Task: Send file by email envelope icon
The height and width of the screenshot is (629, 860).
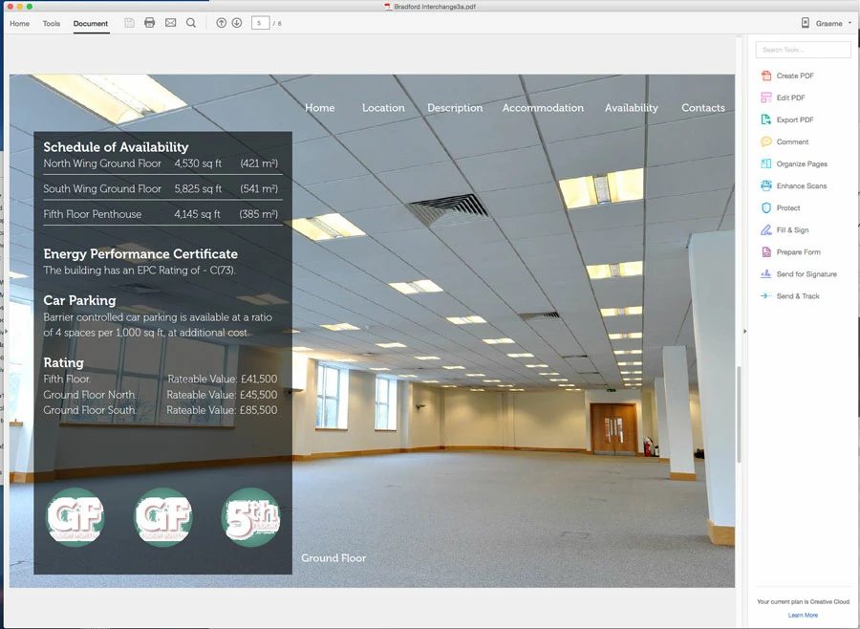Action: (171, 23)
